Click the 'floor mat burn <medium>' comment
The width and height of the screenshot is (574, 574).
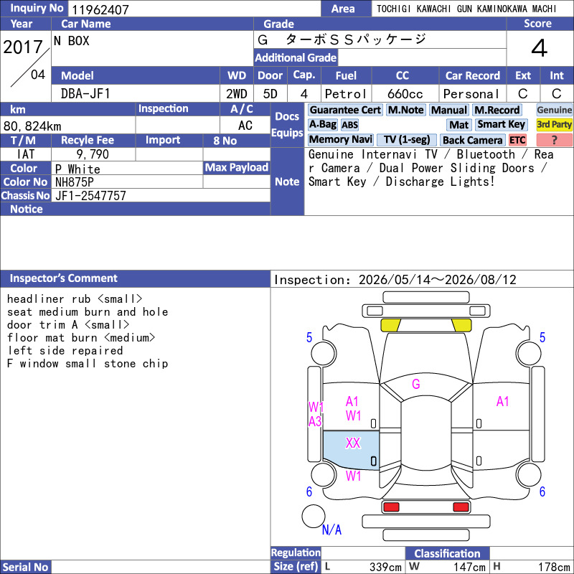pyautogui.click(x=81, y=337)
